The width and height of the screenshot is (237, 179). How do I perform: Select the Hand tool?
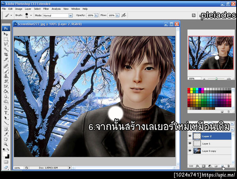tap(6, 139)
